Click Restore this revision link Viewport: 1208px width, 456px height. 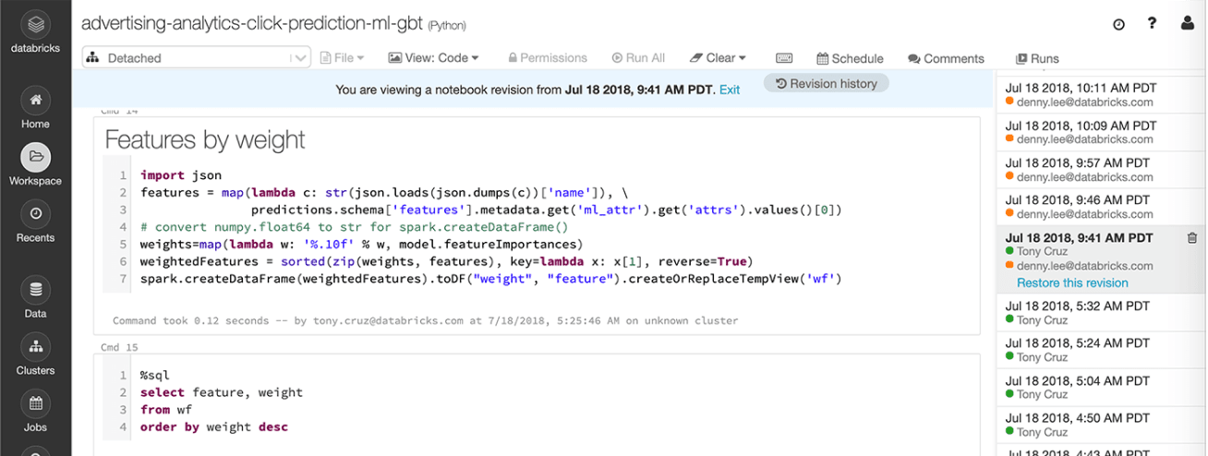click(1072, 282)
